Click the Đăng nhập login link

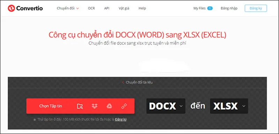click(229, 8)
